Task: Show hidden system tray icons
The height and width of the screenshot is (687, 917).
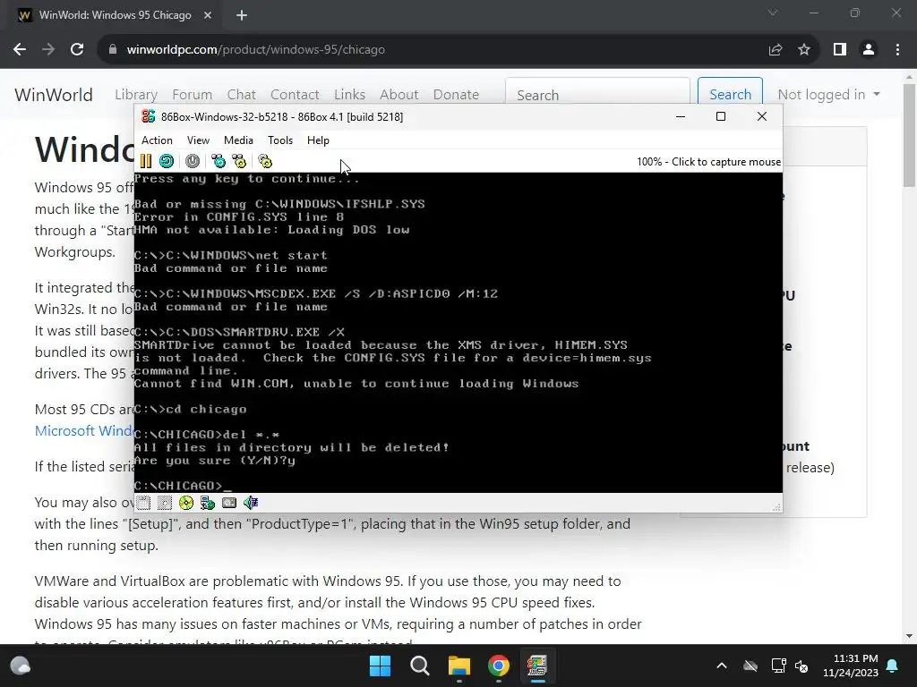Action: coord(722,666)
